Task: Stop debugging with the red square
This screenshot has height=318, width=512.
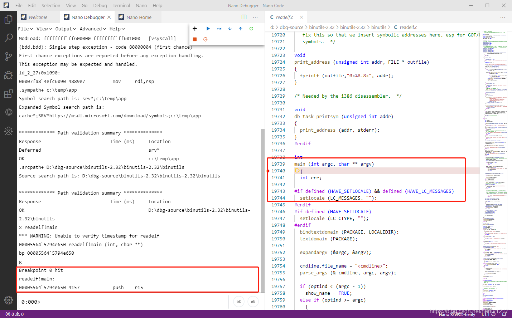Action: (x=195, y=39)
